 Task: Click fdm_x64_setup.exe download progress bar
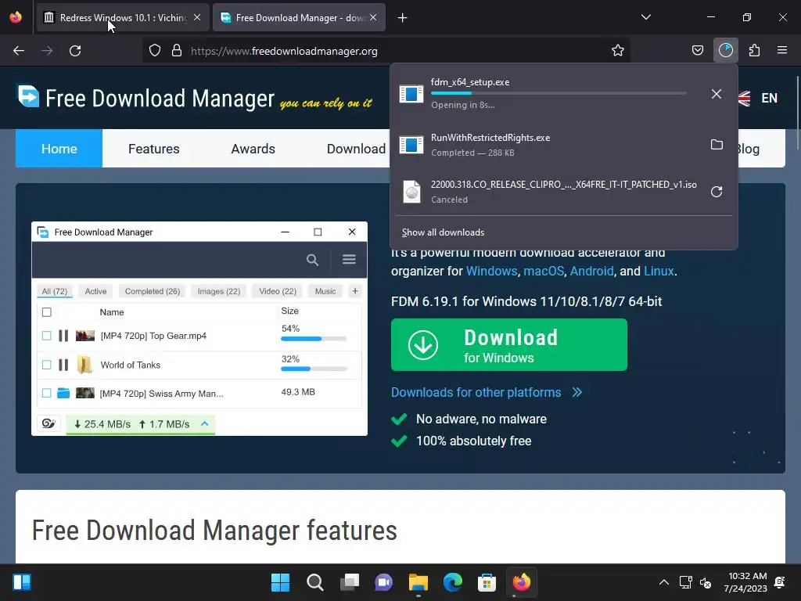pyautogui.click(x=559, y=94)
